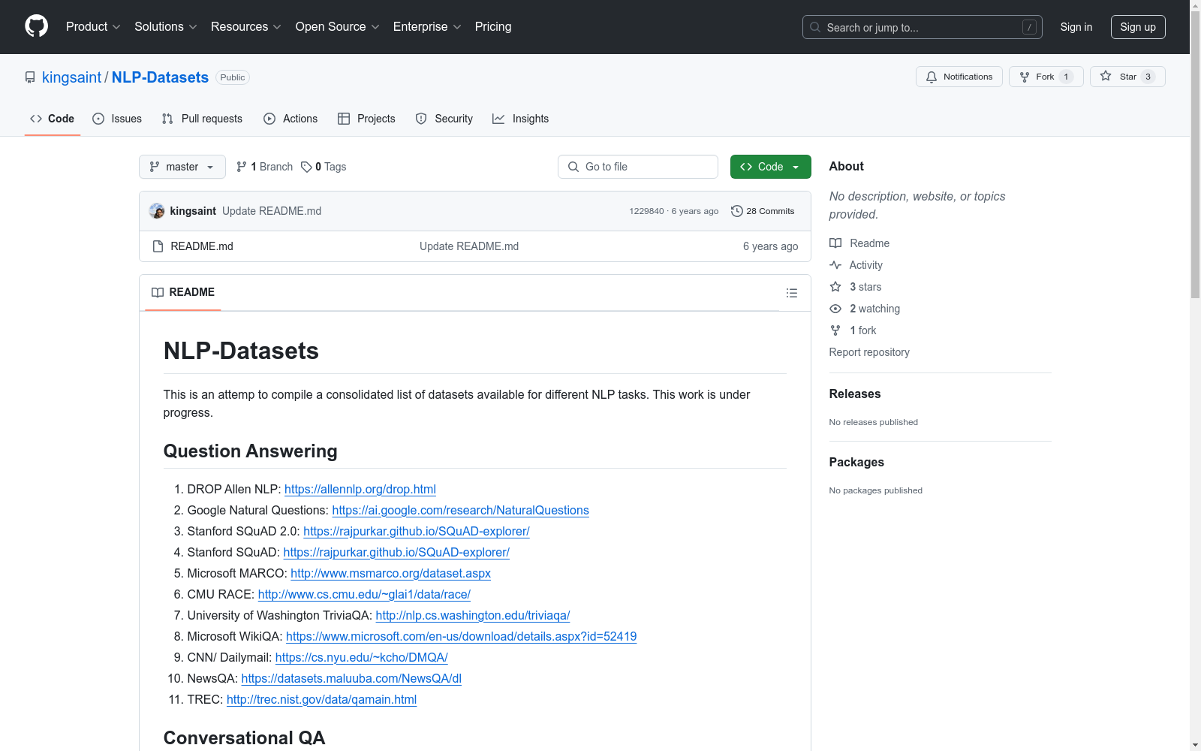Screen dimensions: 1201x751
Task: Click the commit hash 1229840
Action: click(x=646, y=211)
